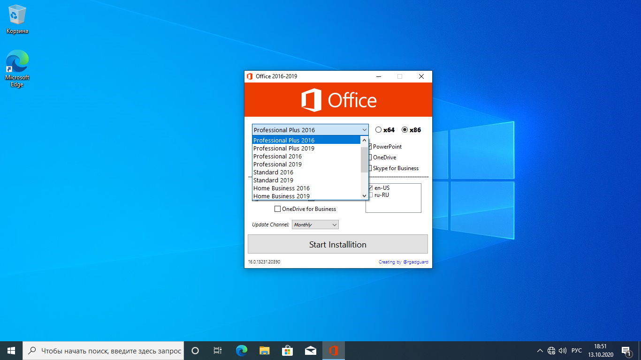Click the volume speaker tray icon
Screen dimensions: 641x360
coord(563,351)
